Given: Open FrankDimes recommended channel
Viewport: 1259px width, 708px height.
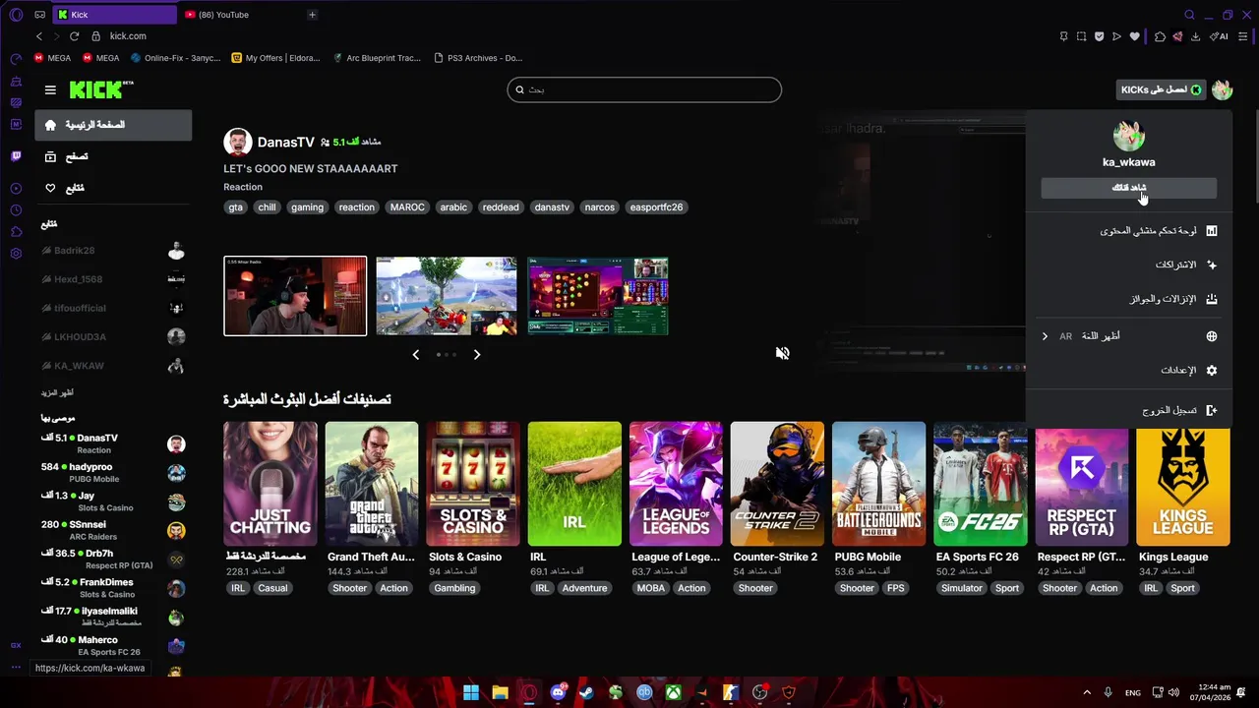Looking at the screenshot, I should coord(113,588).
